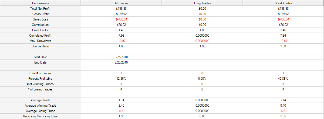This screenshot has width=324, height=119.
Task: Select the Sharpe Ratio row label
Action: point(40,46)
